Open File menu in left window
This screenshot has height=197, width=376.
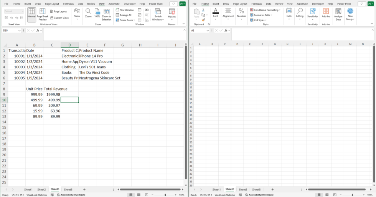pyautogui.click(x=6, y=4)
